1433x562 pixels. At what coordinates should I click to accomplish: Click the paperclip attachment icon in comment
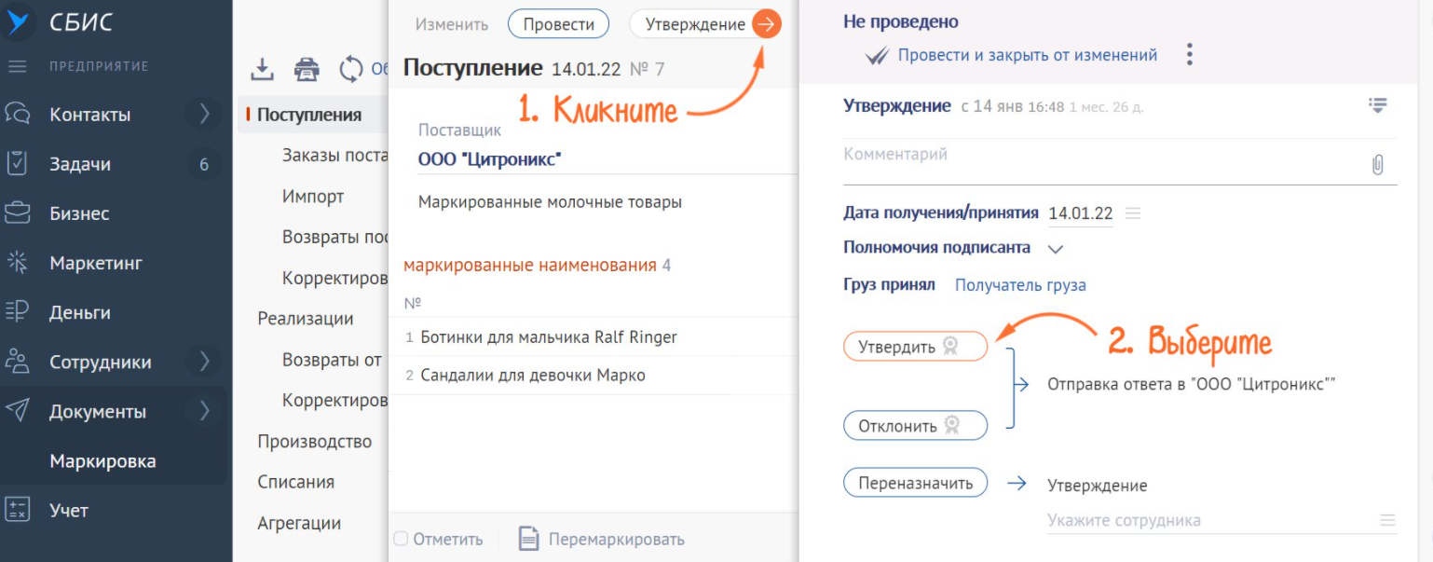point(1377,165)
